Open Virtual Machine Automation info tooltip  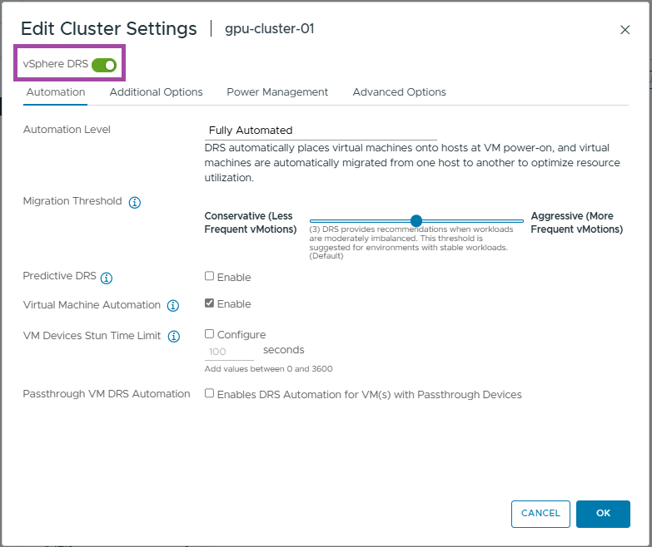[x=173, y=306]
